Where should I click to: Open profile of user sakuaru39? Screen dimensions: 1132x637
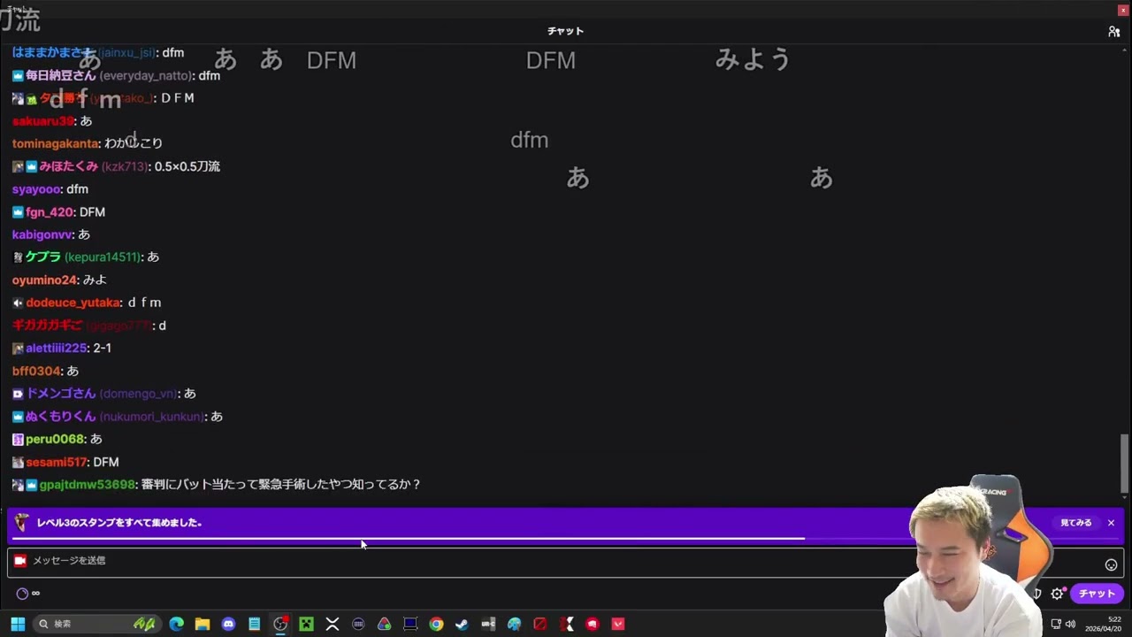coord(43,121)
